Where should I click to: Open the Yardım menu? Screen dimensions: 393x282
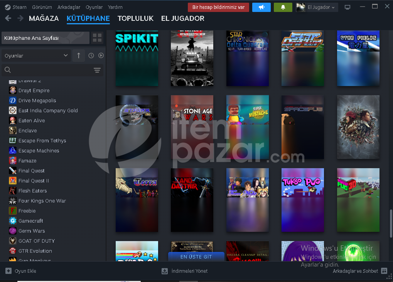(x=115, y=7)
